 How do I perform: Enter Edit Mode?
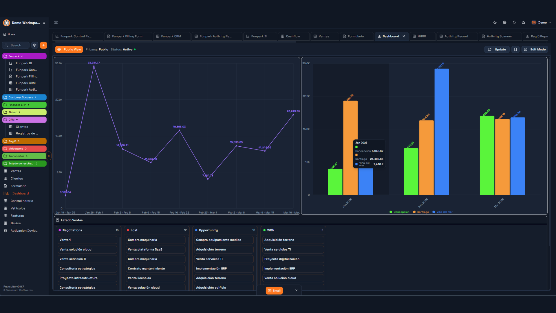point(535,50)
